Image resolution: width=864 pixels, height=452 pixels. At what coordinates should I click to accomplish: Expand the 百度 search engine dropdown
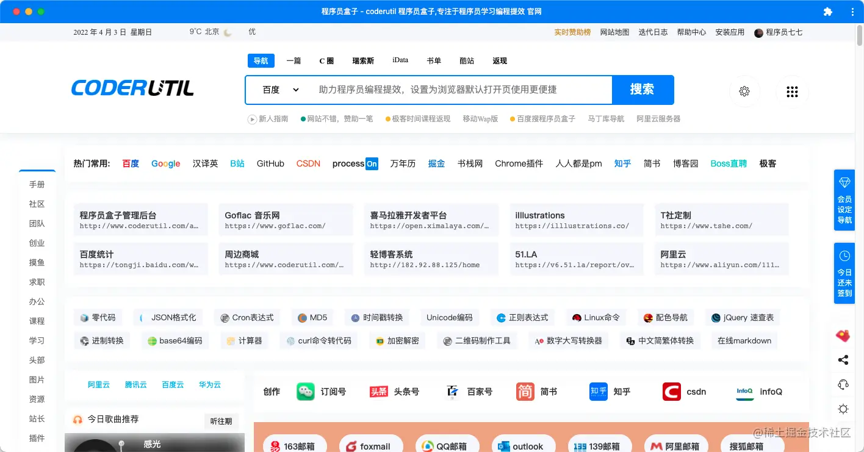[281, 90]
